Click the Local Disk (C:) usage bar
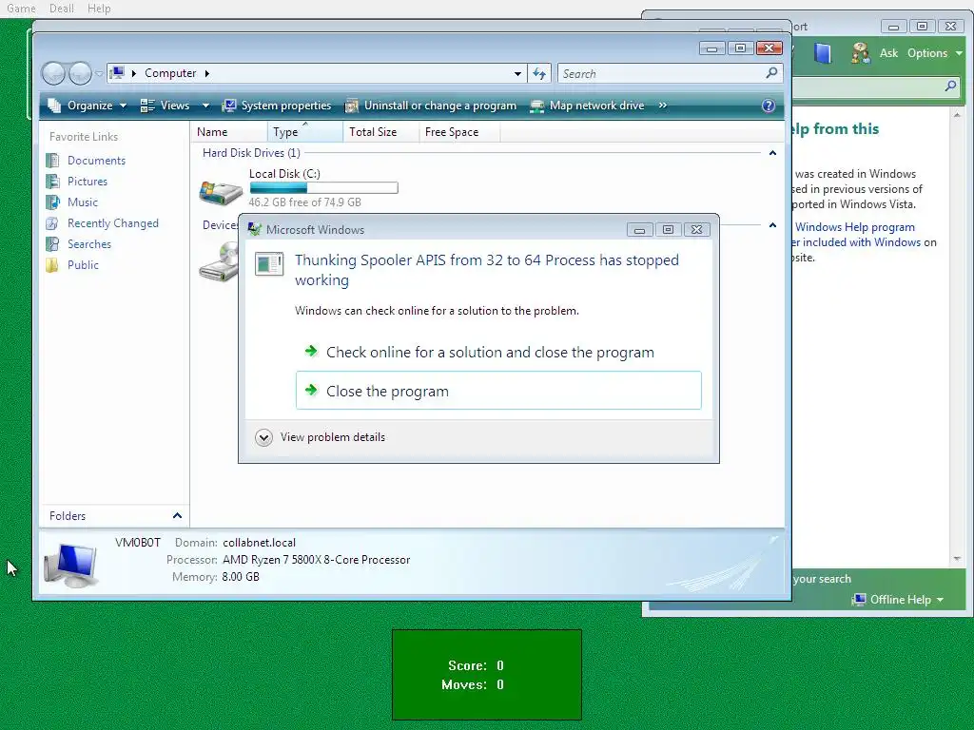974x730 pixels. click(323, 187)
